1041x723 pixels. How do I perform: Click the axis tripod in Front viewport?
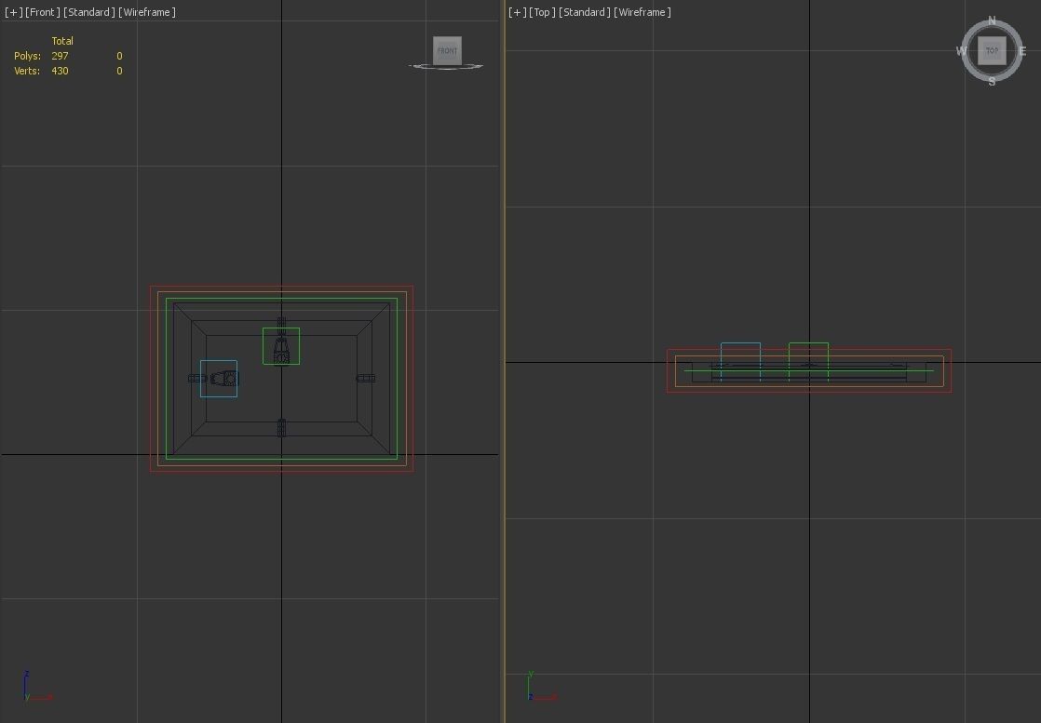click(x=36, y=687)
